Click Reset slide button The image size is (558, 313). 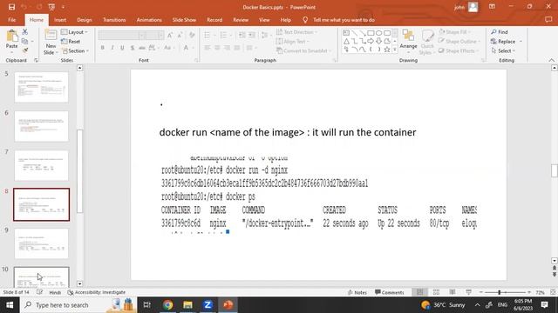pos(71,42)
